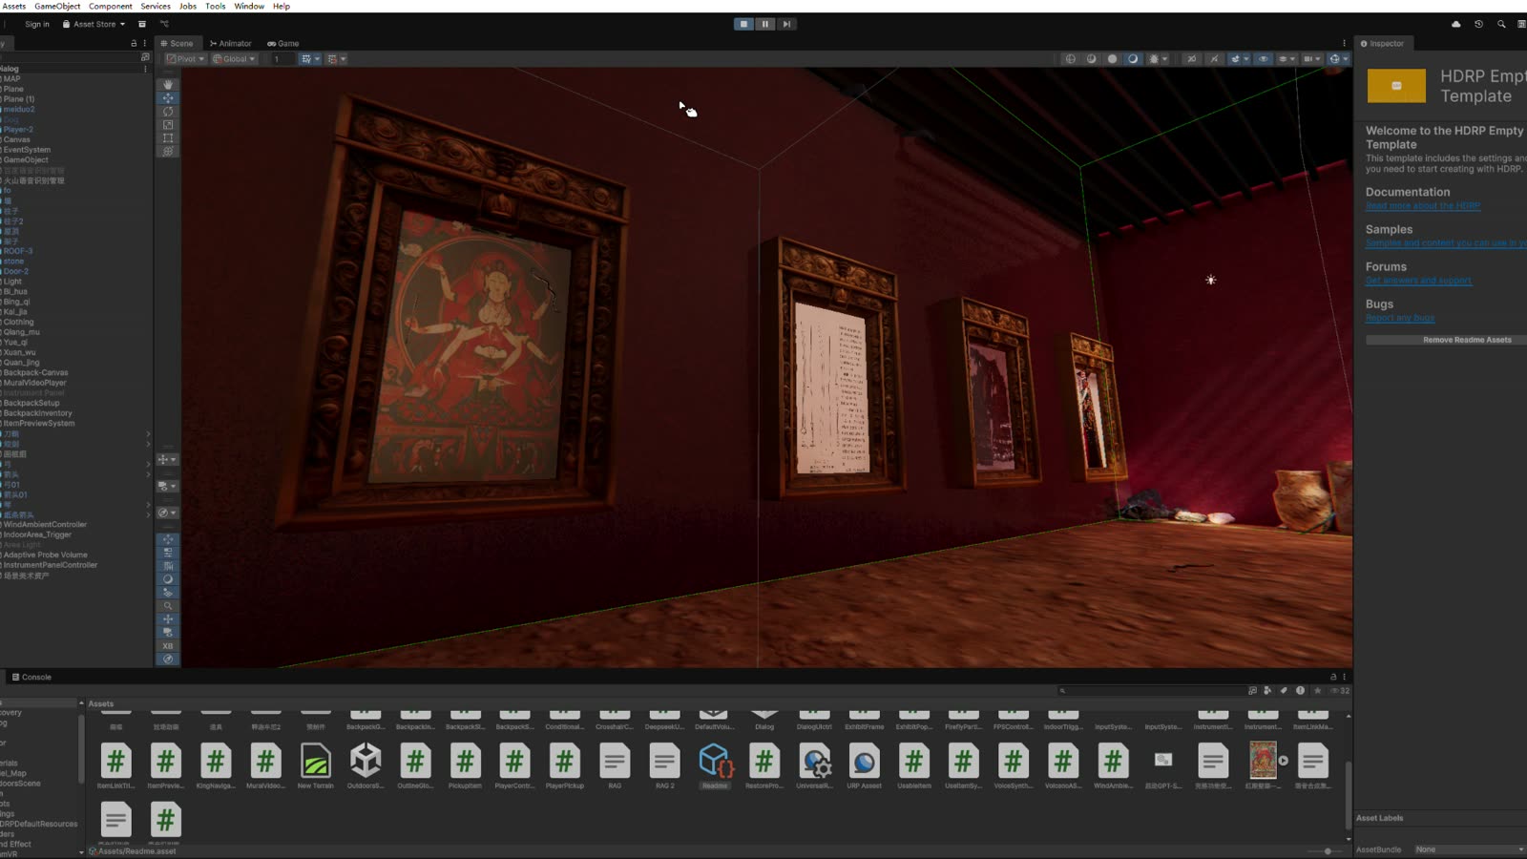Open the Asset Store dropdown
The width and height of the screenshot is (1527, 859).
coord(94,24)
